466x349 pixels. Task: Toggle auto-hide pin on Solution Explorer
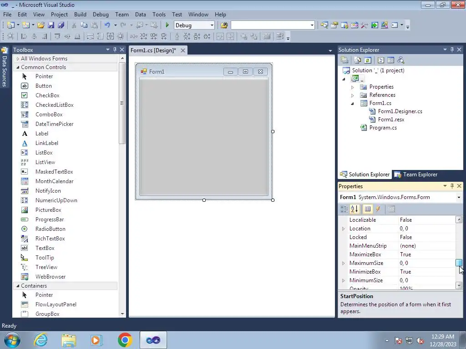[452, 50]
